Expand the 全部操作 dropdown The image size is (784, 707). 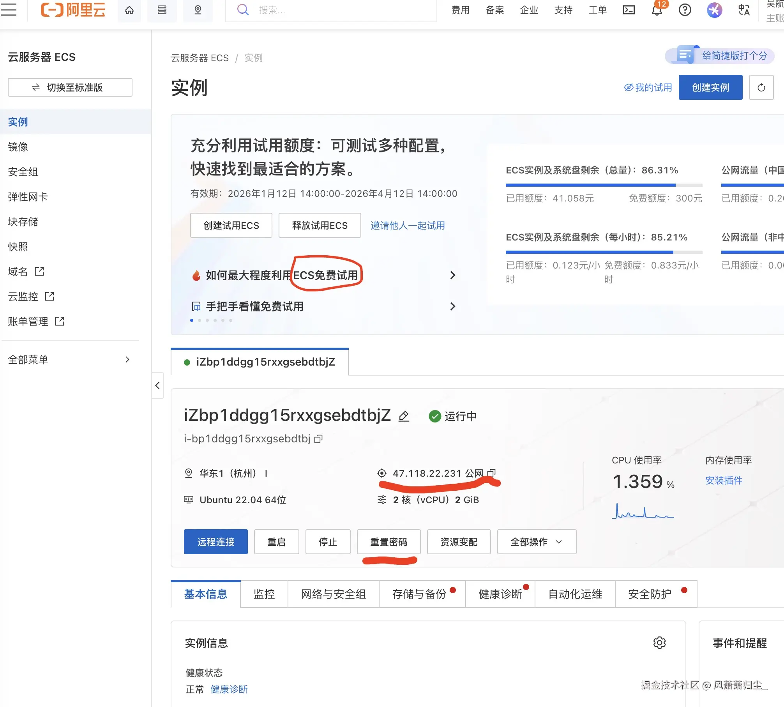click(x=537, y=542)
